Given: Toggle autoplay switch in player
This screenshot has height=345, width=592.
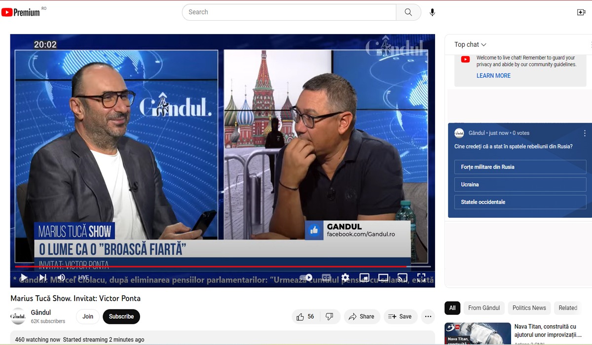Looking at the screenshot, I should coord(306,277).
